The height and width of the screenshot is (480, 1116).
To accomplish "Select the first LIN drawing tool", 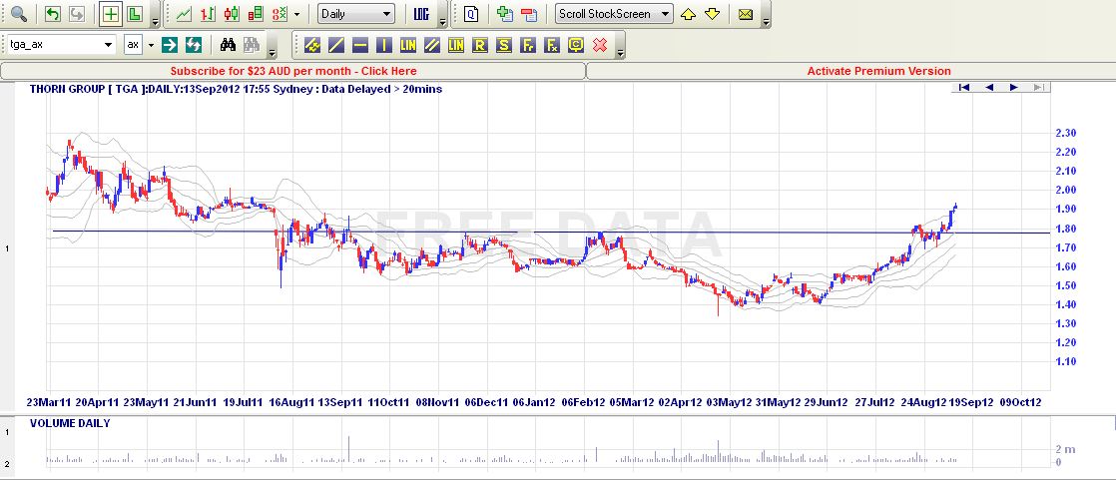I will click(408, 45).
